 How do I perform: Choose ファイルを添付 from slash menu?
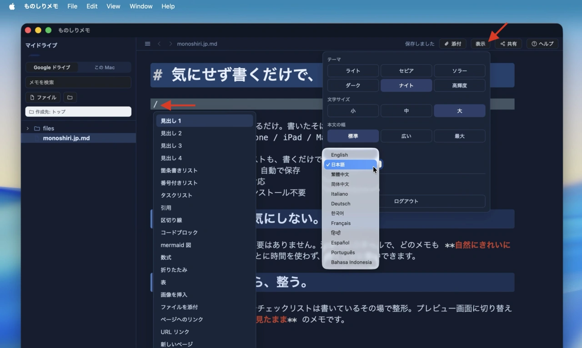[205, 307]
